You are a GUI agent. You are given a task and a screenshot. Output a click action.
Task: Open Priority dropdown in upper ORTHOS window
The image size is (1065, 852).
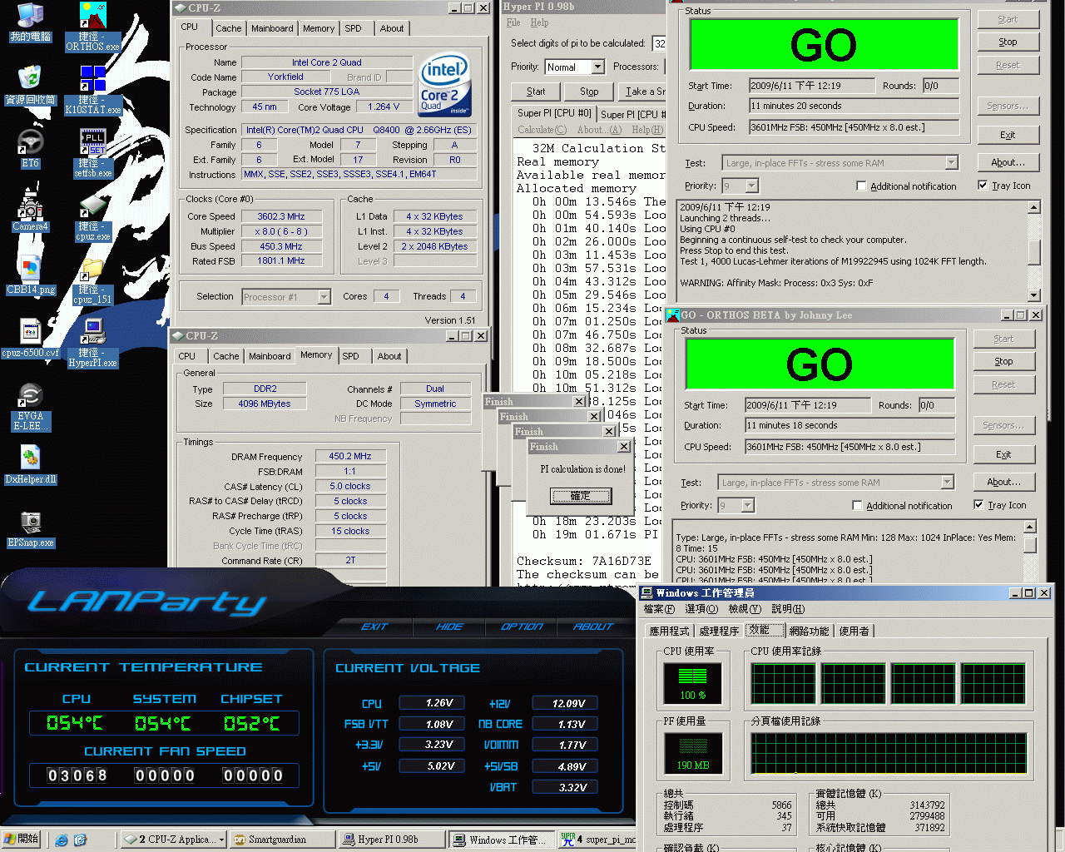coord(751,186)
